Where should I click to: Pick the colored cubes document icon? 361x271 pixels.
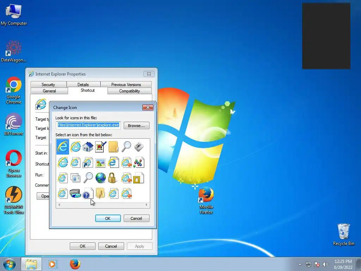pos(139,162)
